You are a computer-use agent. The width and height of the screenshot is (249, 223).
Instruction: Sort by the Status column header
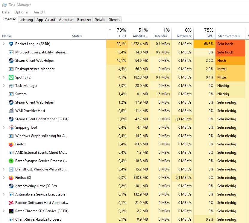88,33
